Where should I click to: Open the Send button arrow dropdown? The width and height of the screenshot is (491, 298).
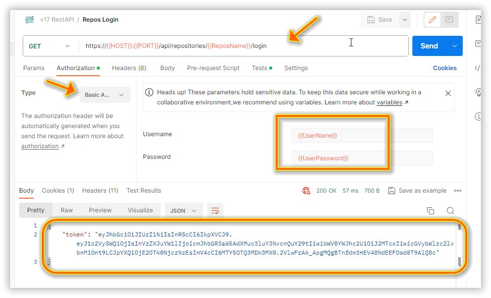455,46
